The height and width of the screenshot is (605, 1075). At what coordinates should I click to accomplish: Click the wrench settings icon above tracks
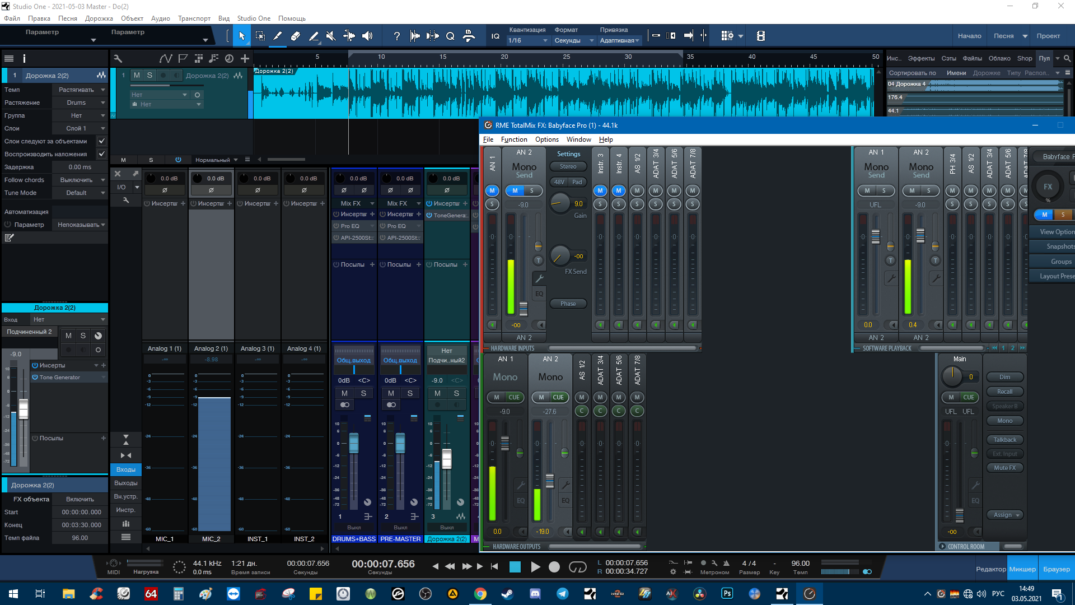coord(118,58)
